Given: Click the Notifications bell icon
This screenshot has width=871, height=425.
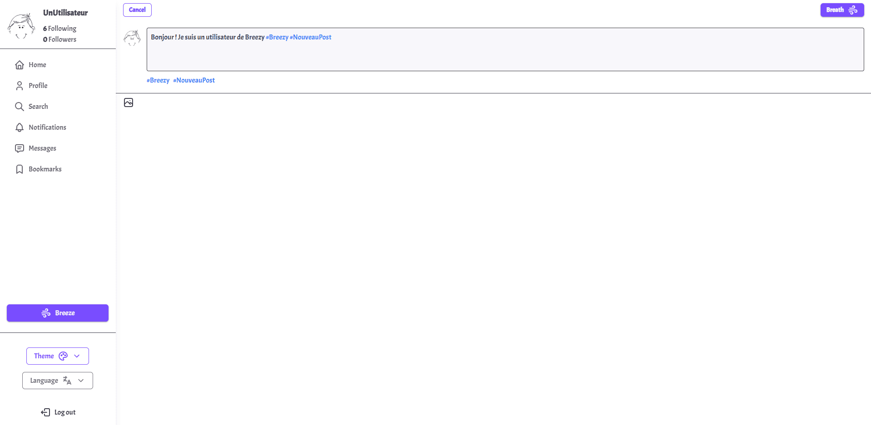Looking at the screenshot, I should point(20,127).
